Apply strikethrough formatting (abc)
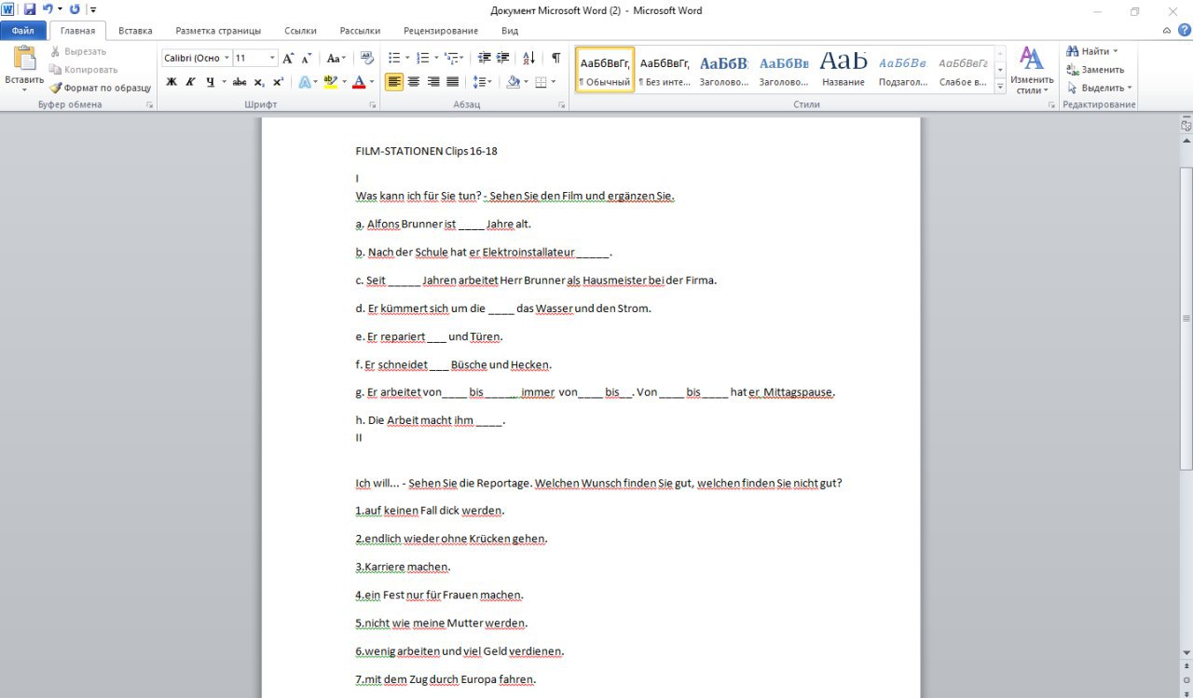Screen dimensions: 1193x698 coord(240,82)
